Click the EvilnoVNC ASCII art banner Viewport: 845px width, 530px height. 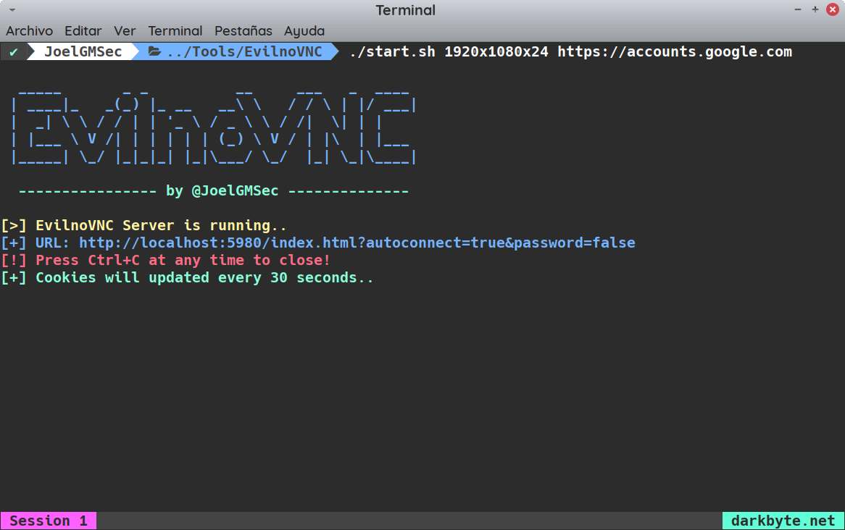pos(213,127)
